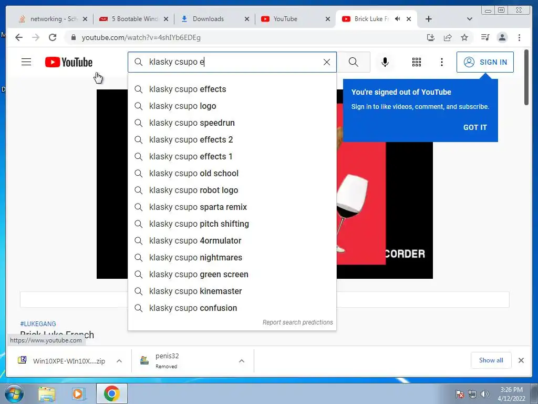This screenshot has height=404, width=538.
Task: Close the Brick Luke tab
Action: click(x=409, y=19)
